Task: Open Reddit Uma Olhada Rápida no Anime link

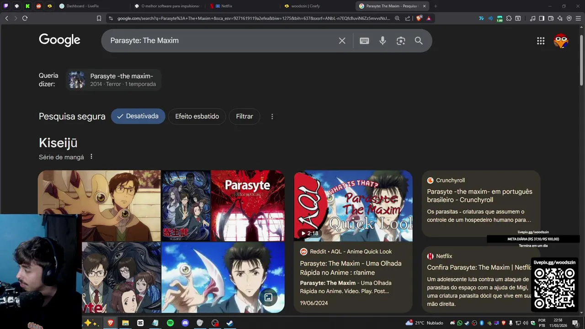Action: [x=351, y=268]
